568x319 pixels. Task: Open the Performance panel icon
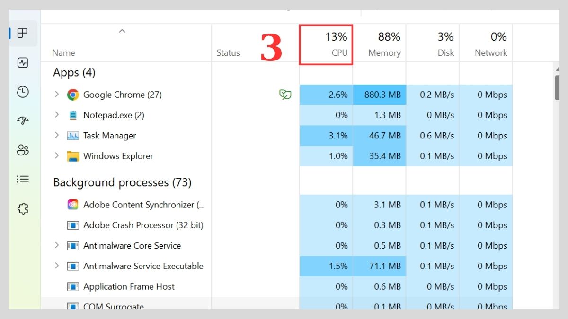tap(24, 63)
